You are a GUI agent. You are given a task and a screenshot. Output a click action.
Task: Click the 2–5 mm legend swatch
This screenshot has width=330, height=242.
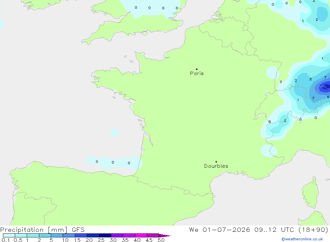pyautogui.click(x=45, y=235)
